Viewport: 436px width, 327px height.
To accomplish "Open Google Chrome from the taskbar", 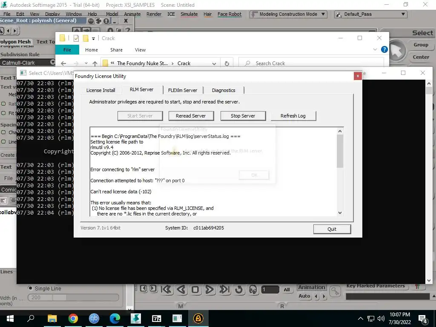I will tap(73, 318).
